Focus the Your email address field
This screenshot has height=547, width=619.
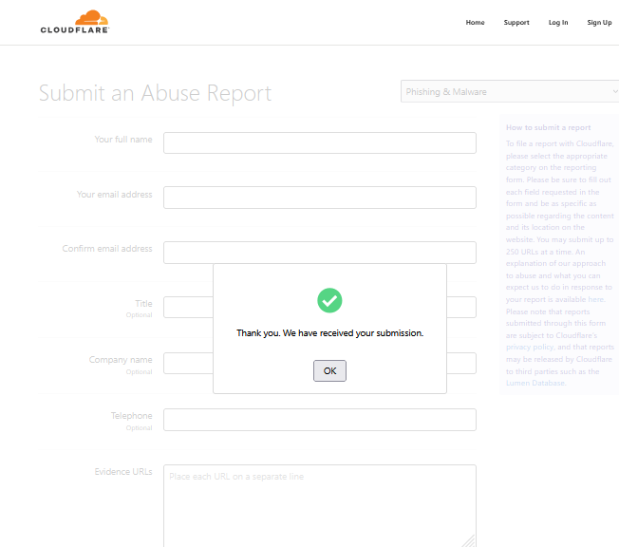(320, 198)
